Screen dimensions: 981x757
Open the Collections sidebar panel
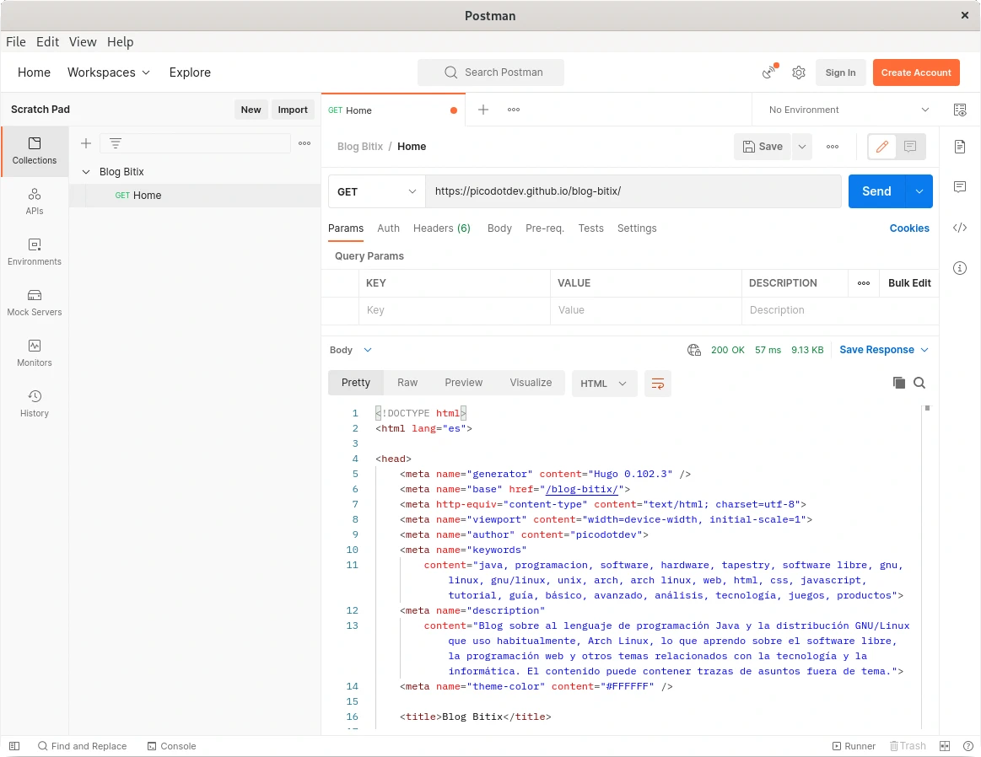coord(35,151)
